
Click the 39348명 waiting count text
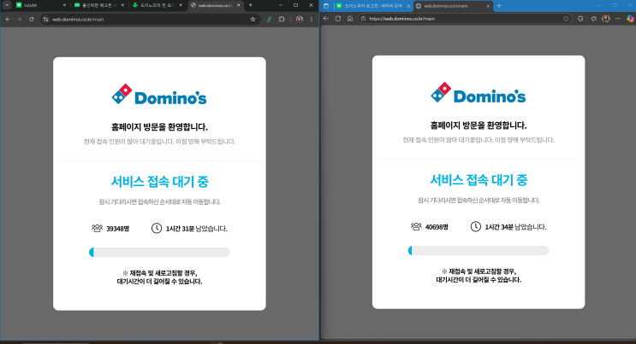[x=117, y=229]
